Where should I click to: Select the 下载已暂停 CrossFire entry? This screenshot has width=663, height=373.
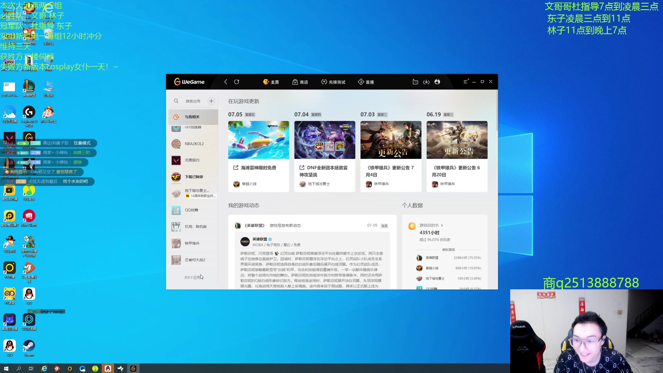(193, 177)
